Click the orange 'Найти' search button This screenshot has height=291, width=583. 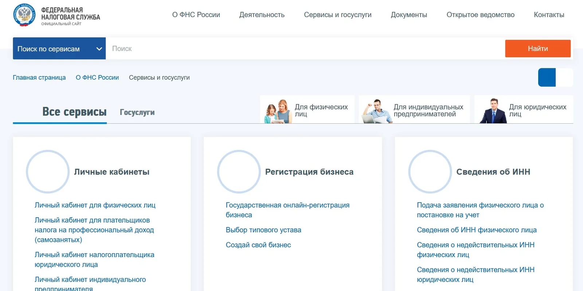tap(538, 48)
